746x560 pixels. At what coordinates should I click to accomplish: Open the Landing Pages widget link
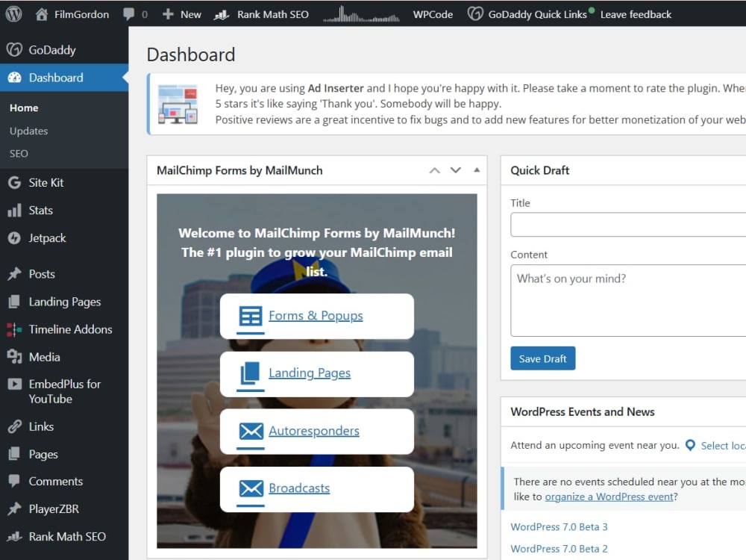[x=310, y=373]
